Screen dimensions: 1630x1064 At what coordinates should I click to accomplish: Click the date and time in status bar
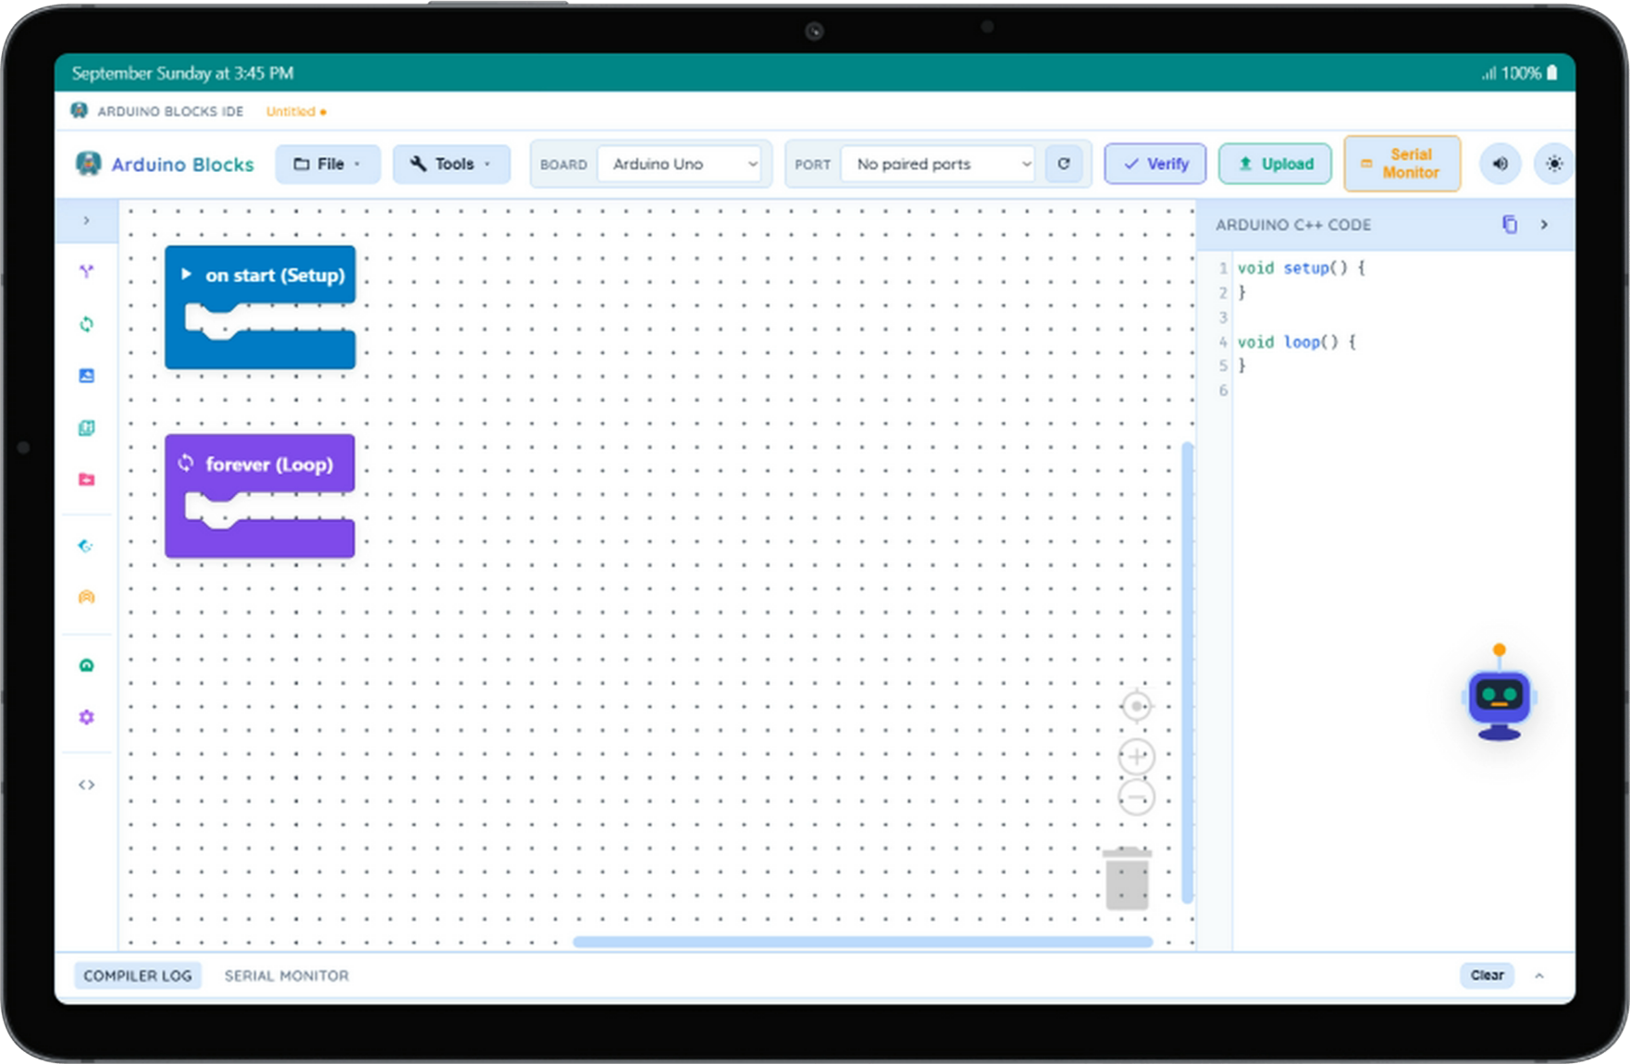click(182, 73)
